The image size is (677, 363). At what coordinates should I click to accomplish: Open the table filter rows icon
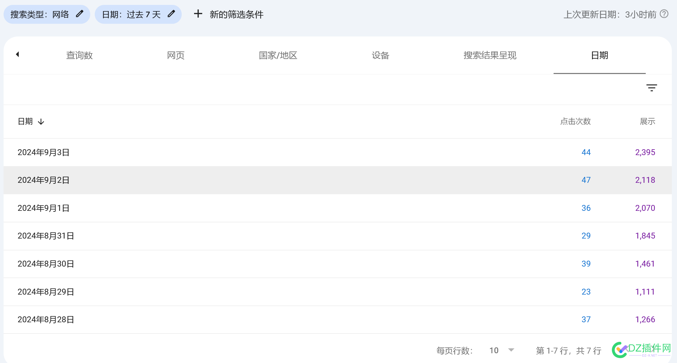pos(652,88)
